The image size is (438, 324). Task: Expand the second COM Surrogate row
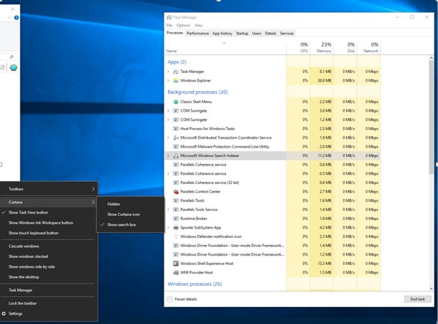tap(168, 120)
